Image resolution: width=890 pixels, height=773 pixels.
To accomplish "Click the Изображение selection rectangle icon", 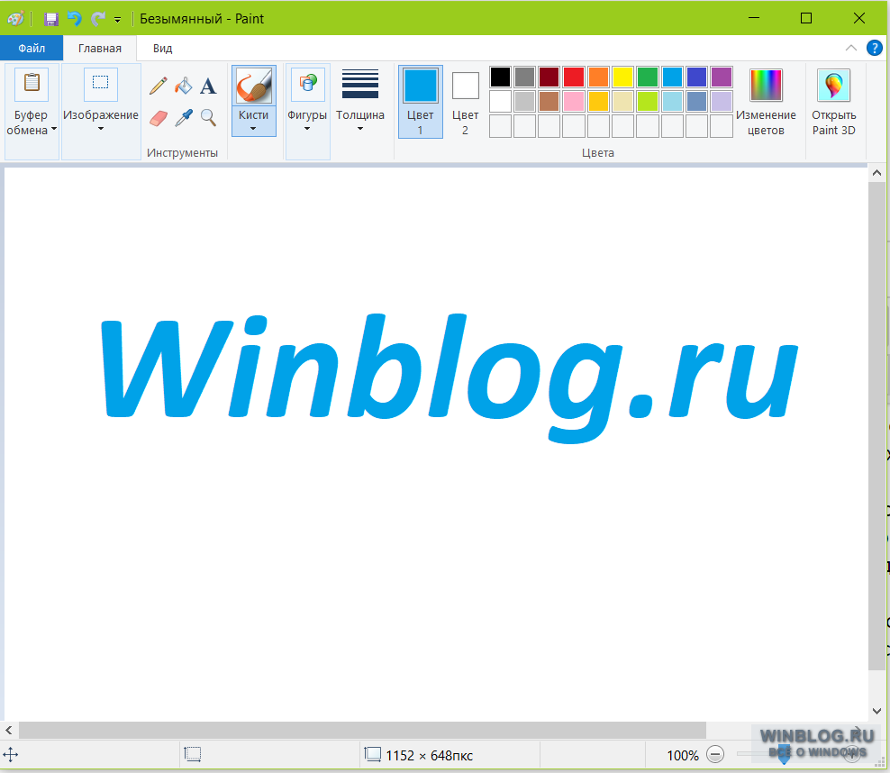I will pos(101,84).
